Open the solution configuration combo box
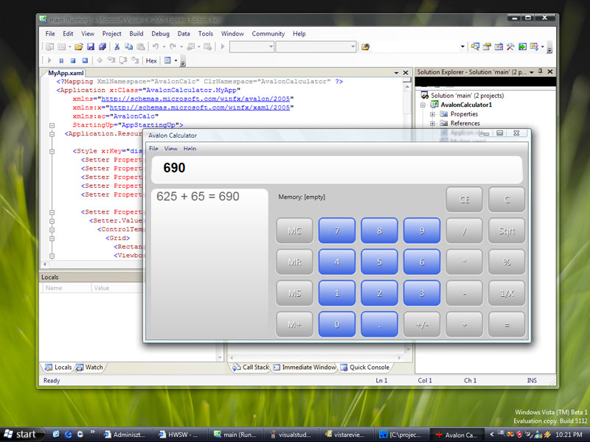 pos(251,46)
